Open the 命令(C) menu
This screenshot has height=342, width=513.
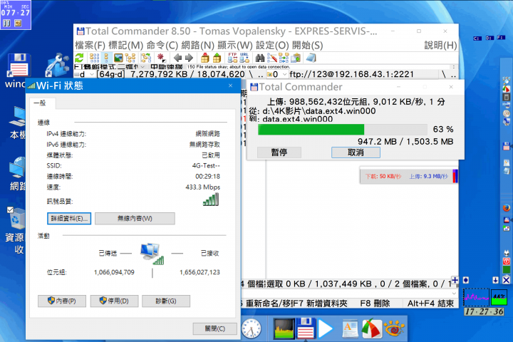click(x=162, y=45)
